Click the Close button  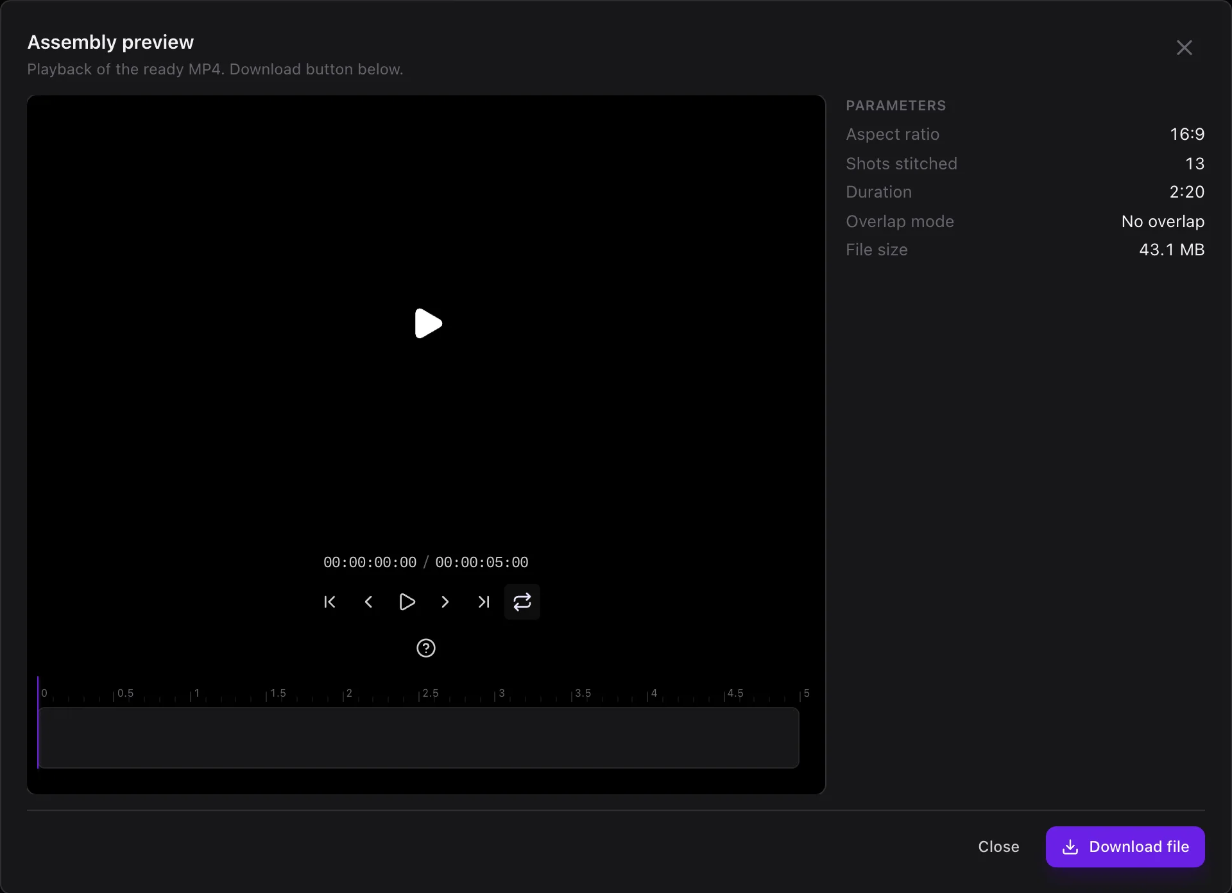pos(998,847)
